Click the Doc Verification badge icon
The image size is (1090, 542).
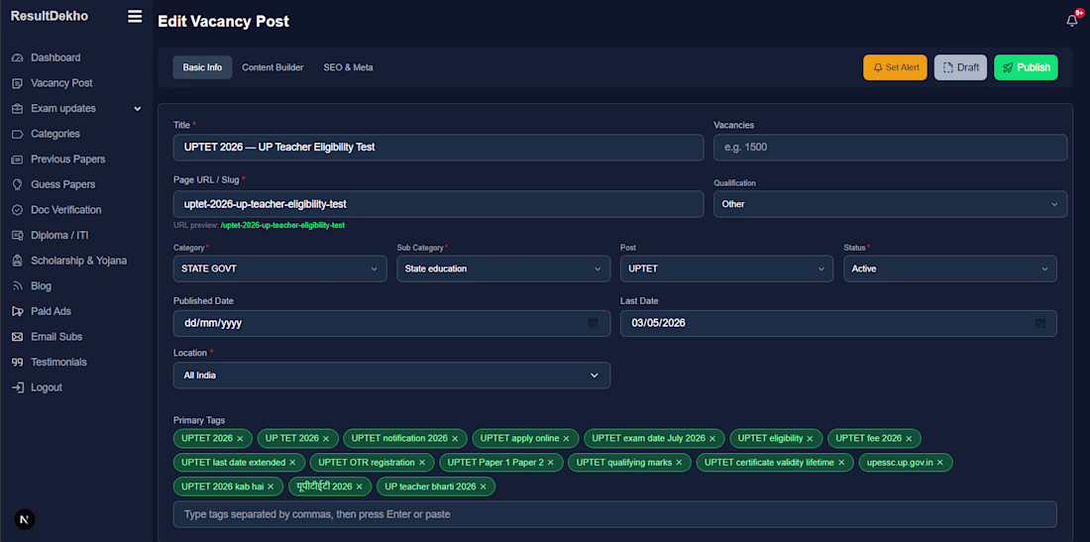18,210
